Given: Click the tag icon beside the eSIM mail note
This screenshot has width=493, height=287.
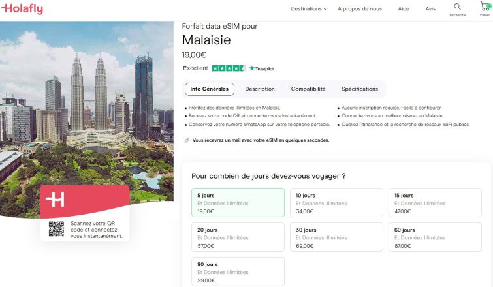Looking at the screenshot, I should click(x=187, y=140).
